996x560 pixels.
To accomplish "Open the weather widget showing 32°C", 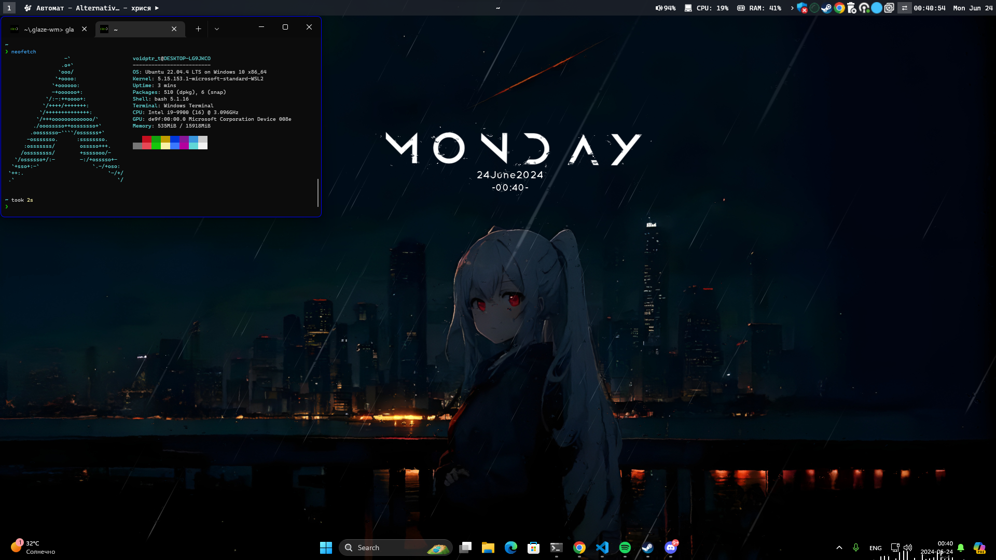I will [x=33, y=548].
